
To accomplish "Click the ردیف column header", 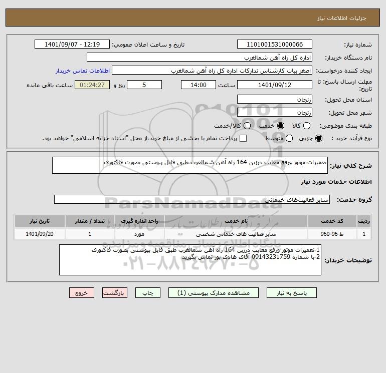I will [x=364, y=221].
